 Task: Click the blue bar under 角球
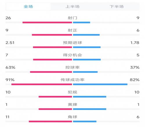(x=85, y=122)
